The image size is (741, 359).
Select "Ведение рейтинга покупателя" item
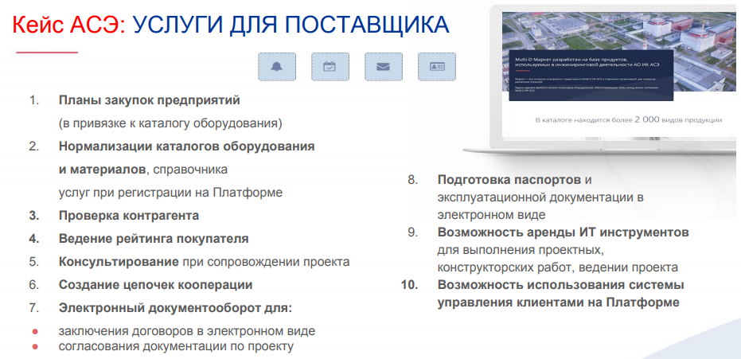click(x=153, y=238)
